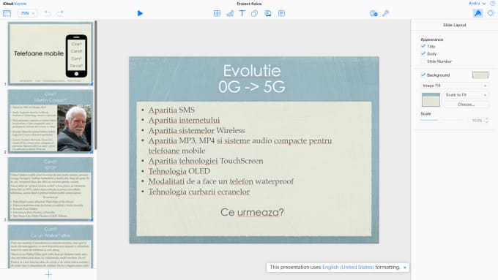Click the Evolutie 0G -> 5G title
Viewport: 498px width, 280px height.
252,78
